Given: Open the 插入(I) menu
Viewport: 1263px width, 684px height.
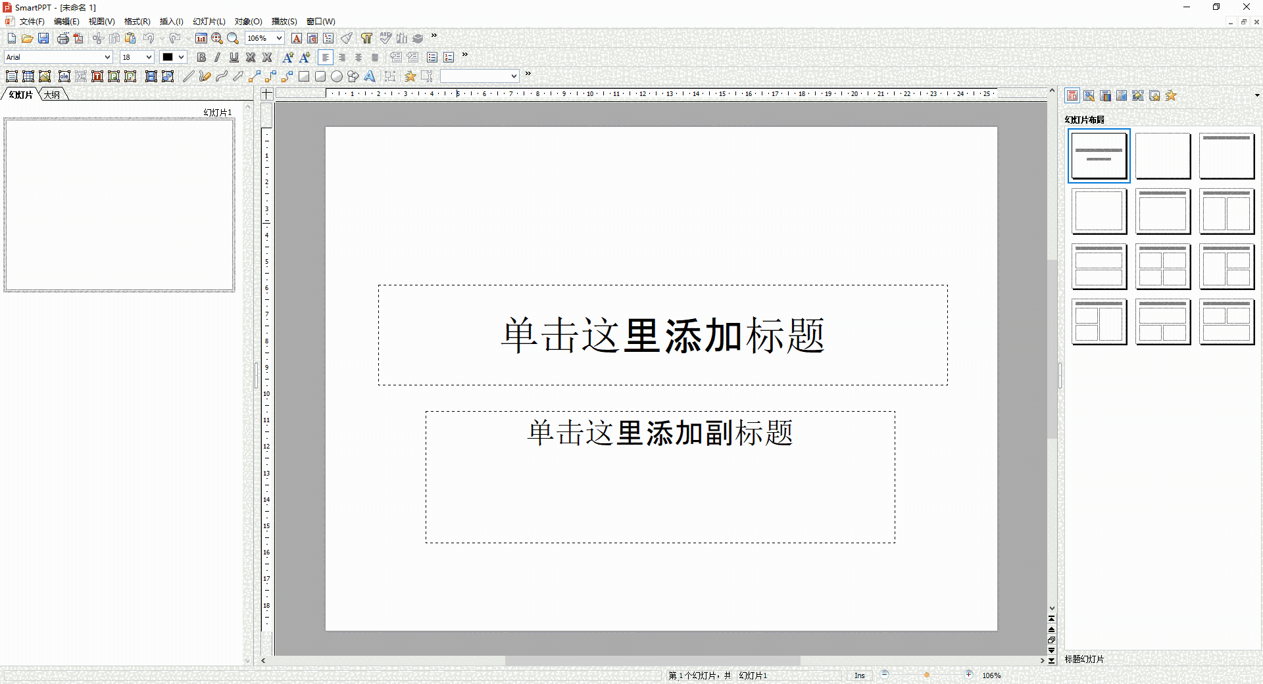Looking at the screenshot, I should point(171,21).
